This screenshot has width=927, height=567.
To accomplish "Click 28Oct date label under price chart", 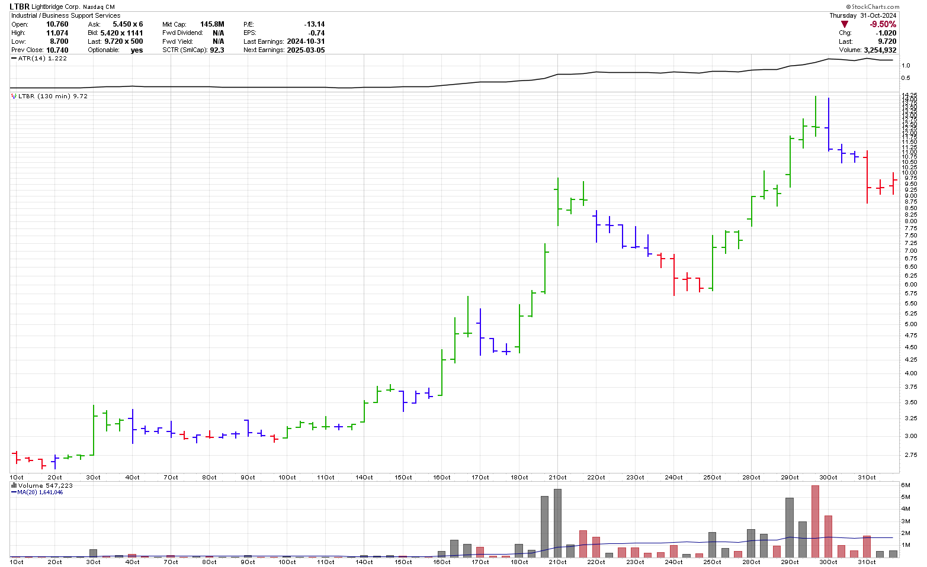I will click(x=751, y=478).
